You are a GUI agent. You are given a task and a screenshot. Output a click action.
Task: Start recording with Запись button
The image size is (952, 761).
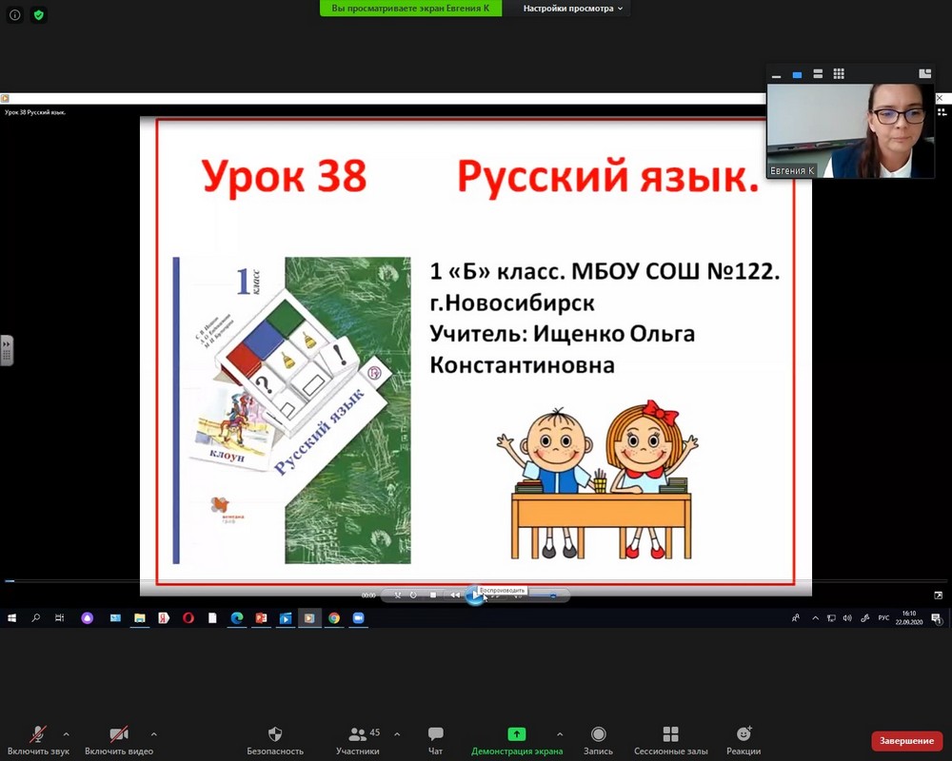598,739
